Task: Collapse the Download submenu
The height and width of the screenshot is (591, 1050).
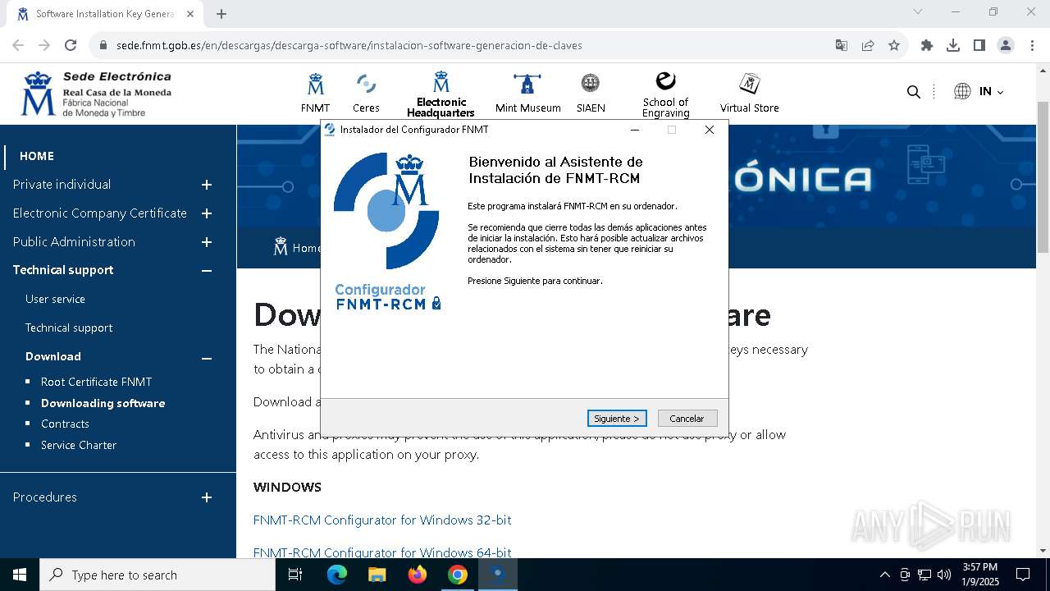Action: [207, 358]
